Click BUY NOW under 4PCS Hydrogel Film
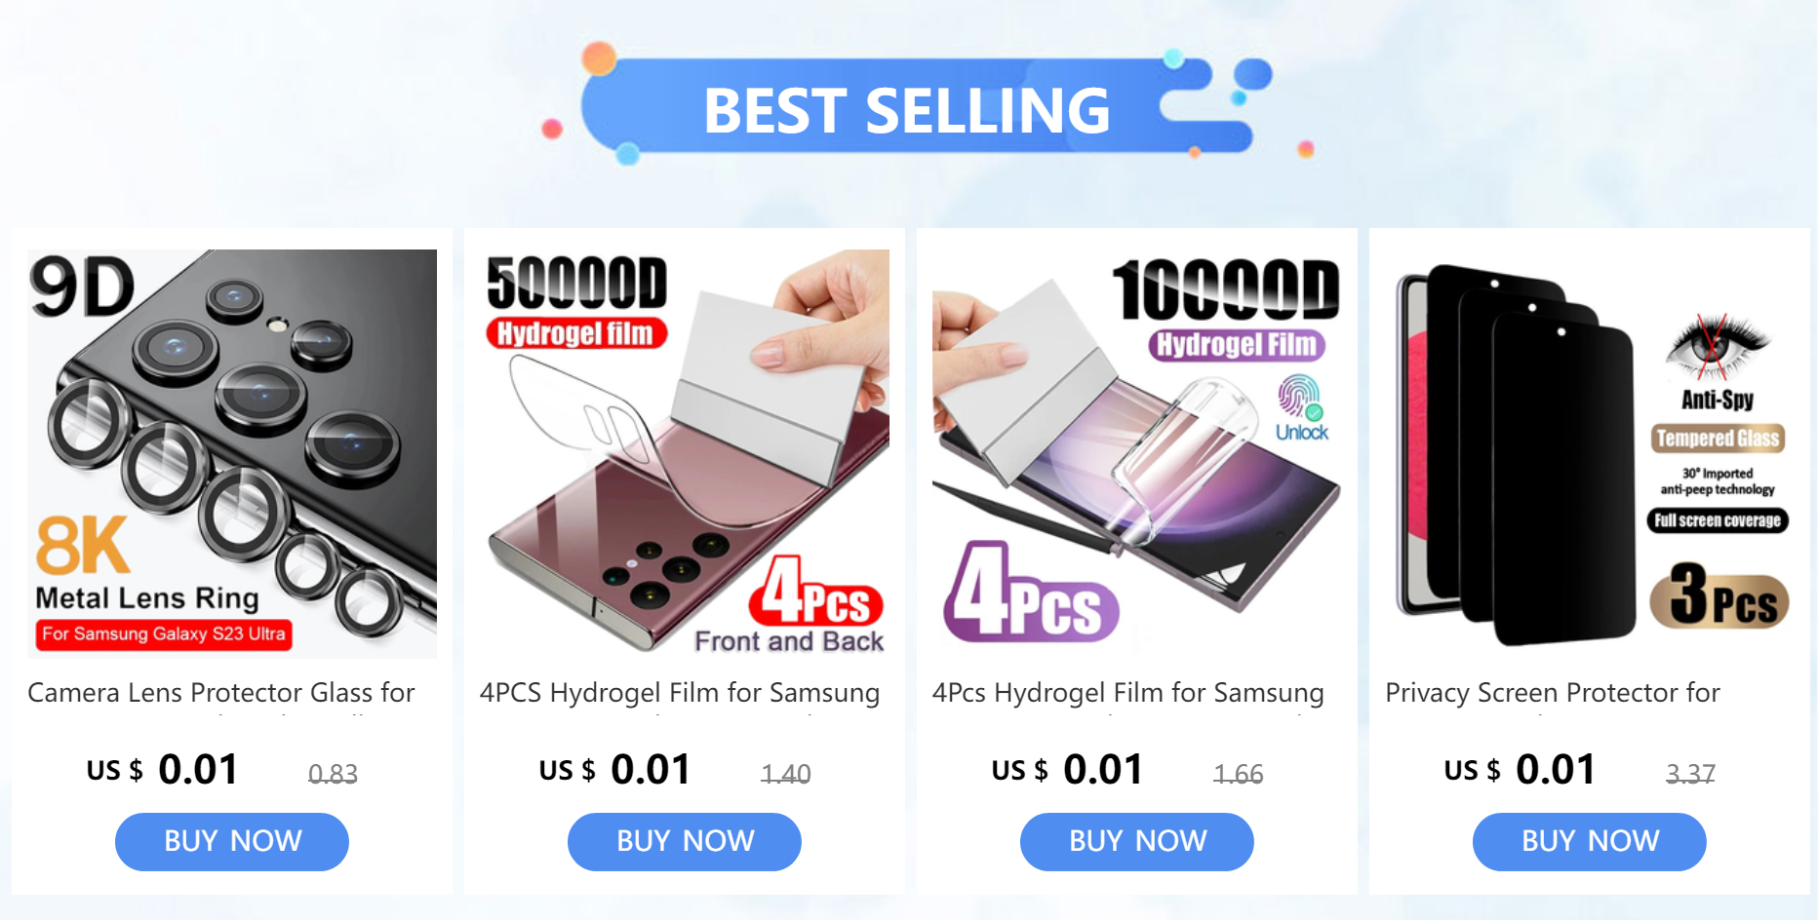 coord(685,841)
